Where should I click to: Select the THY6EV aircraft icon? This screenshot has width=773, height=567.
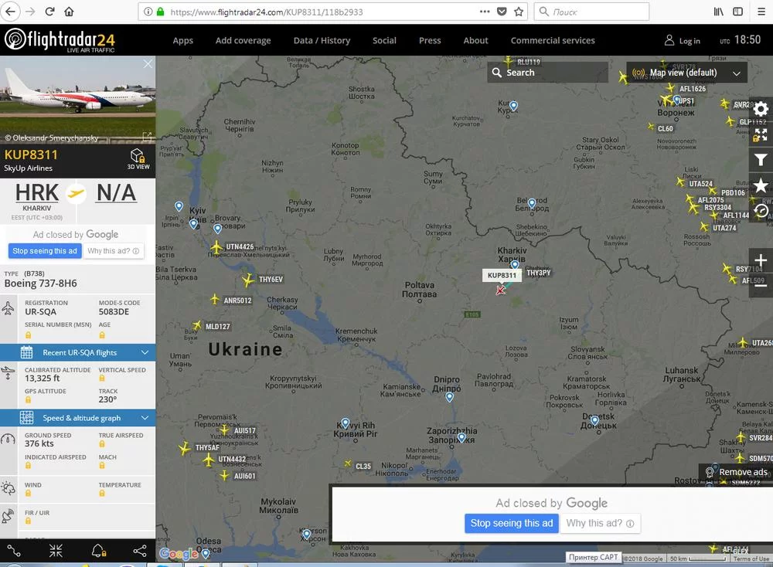248,280
